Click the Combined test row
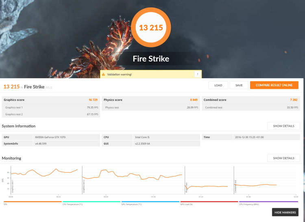This screenshot has height=222, width=305. tap(251, 107)
